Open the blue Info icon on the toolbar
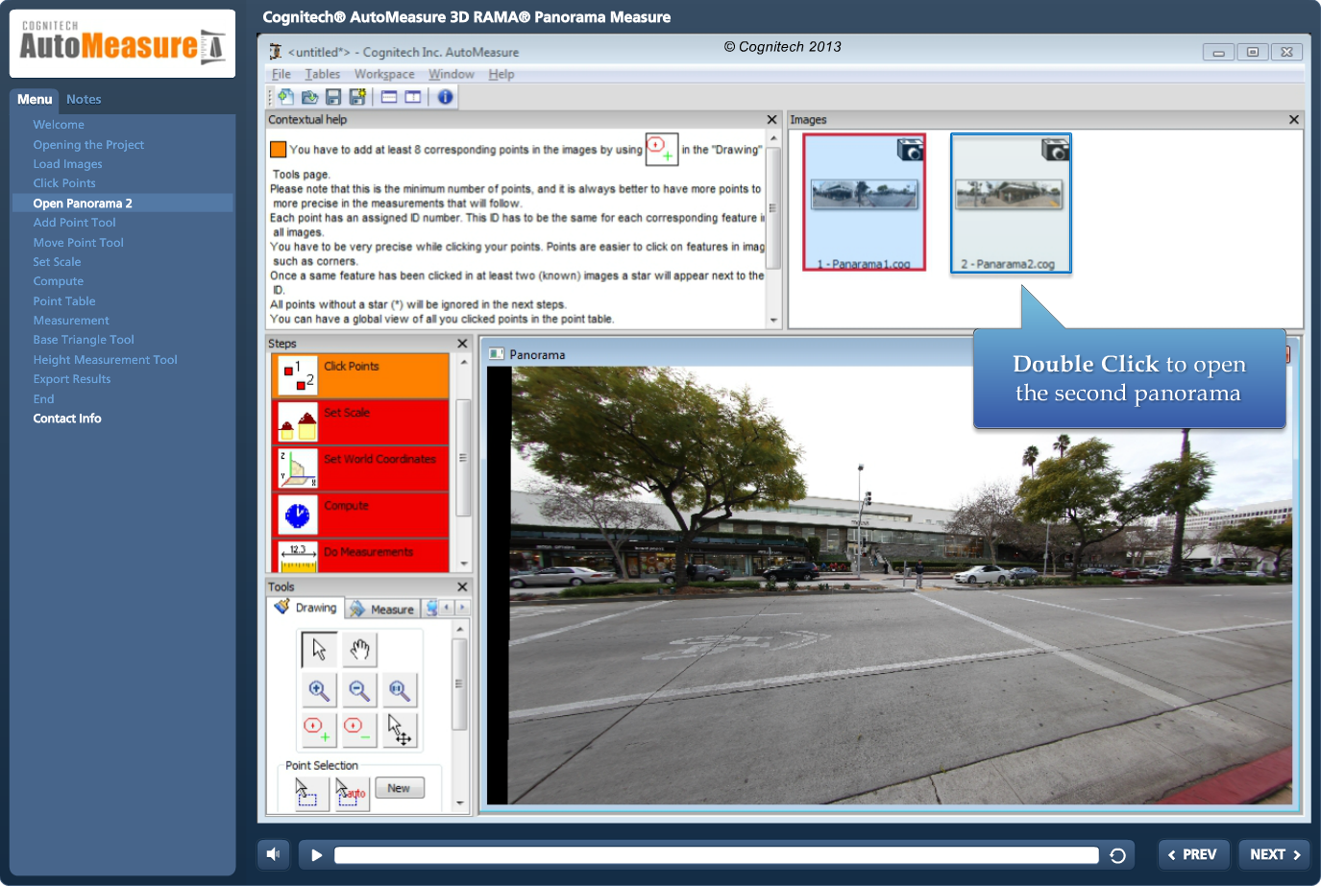1321x886 pixels. coord(444,96)
